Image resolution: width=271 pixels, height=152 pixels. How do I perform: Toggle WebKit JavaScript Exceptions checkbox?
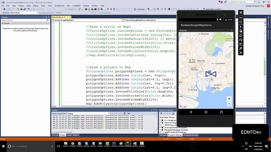point(162,132)
